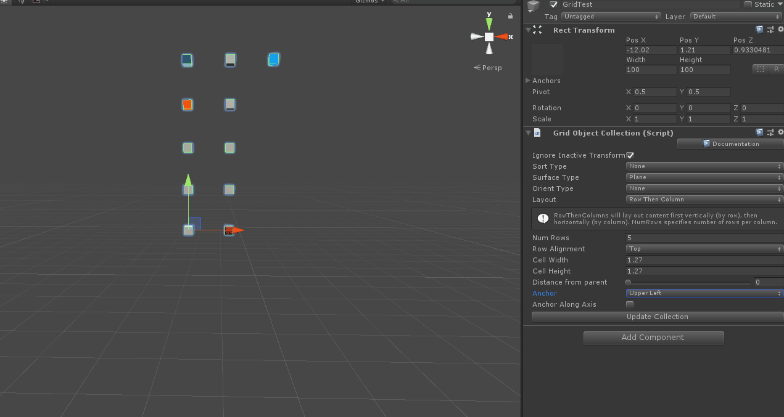
Task: Open the Row Alignment dropdown
Action: click(x=704, y=249)
